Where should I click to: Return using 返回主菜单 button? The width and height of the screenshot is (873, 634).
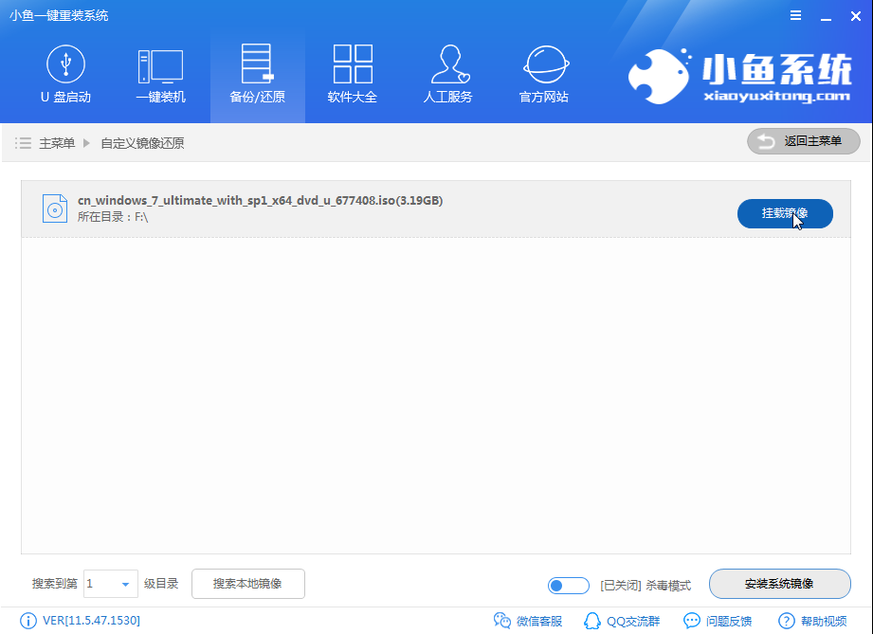pyautogui.click(x=803, y=141)
